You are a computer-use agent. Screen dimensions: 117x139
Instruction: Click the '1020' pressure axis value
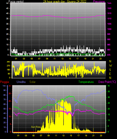coord(109,8)
